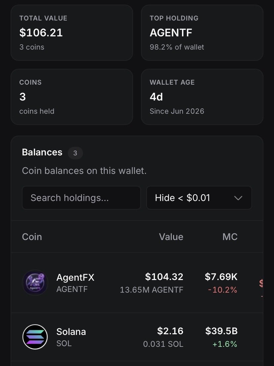Click the Balances section heading
Viewport: 274px width, 366px height.
[42, 152]
